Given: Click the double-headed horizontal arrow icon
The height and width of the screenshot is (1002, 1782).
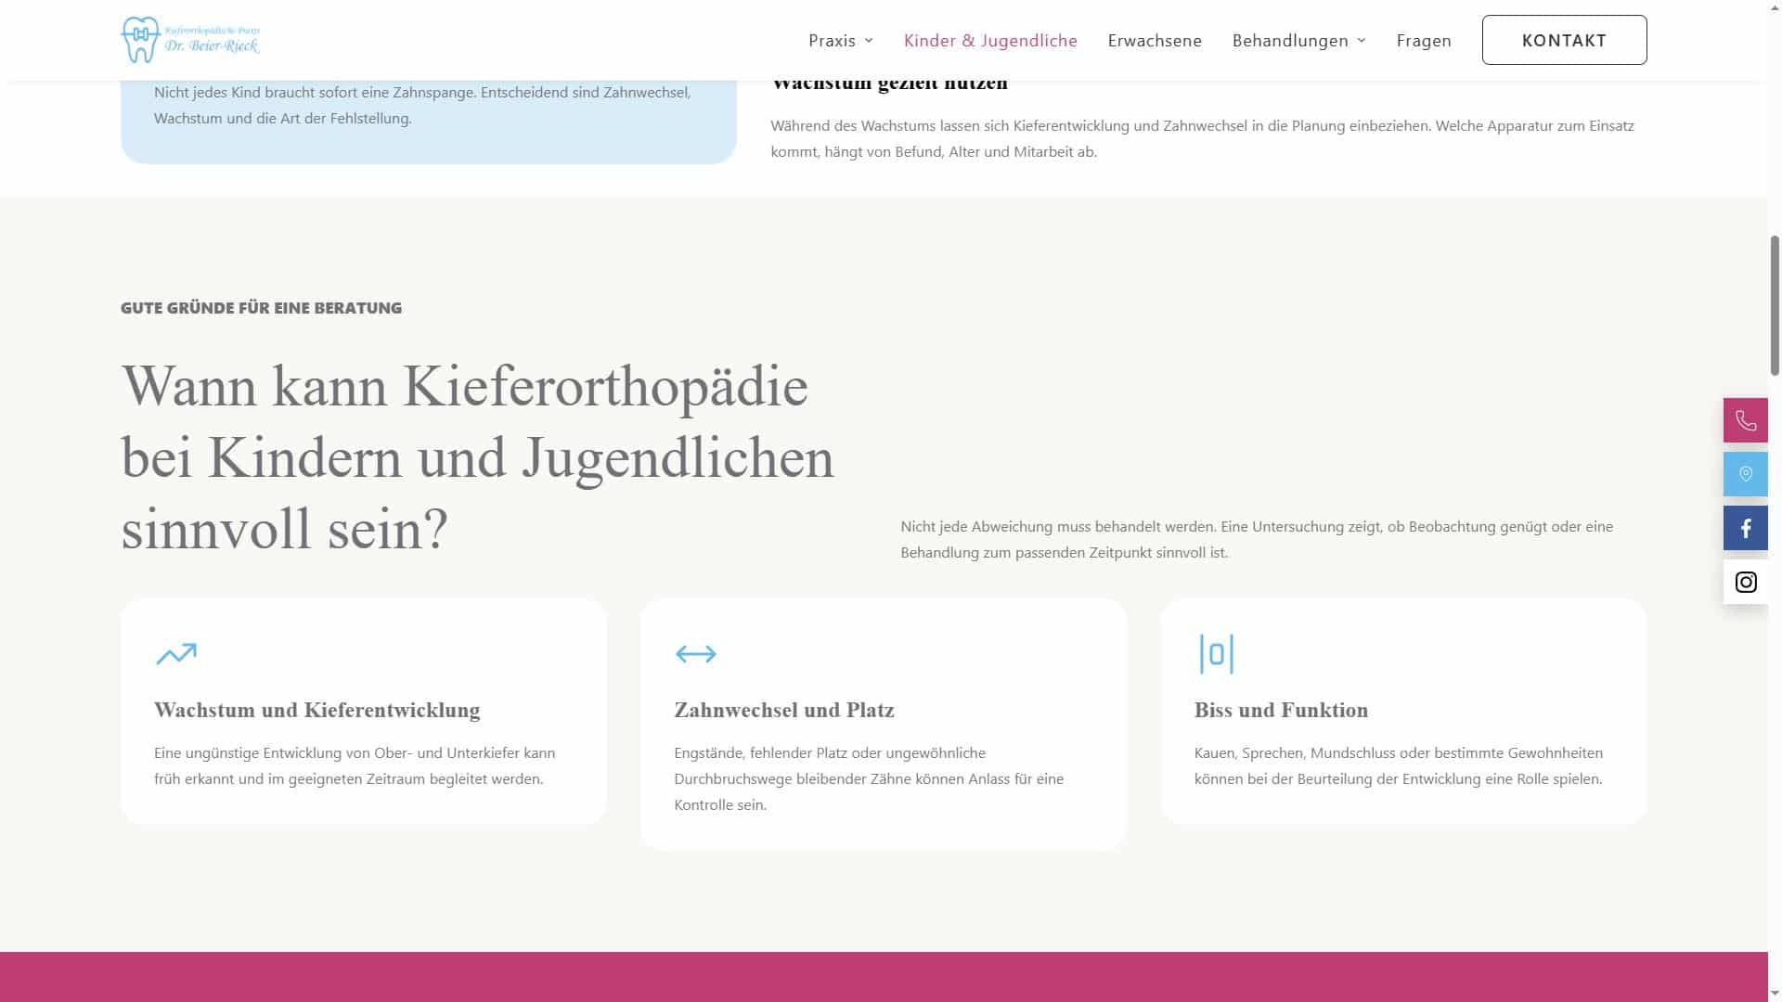Looking at the screenshot, I should [696, 654].
